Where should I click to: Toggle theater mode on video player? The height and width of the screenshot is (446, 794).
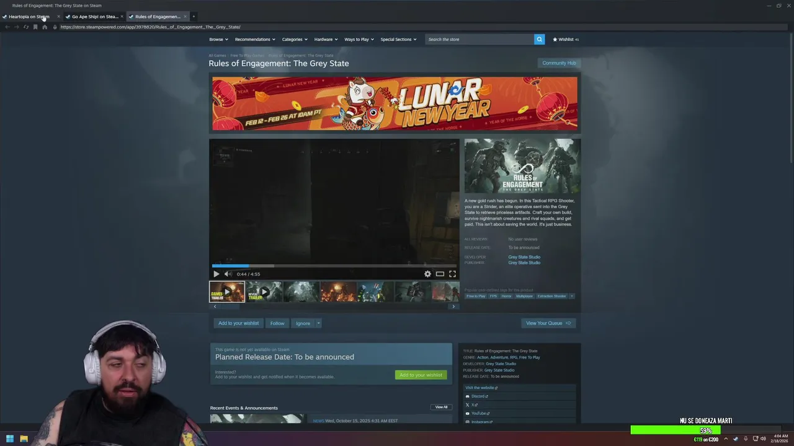(x=440, y=274)
